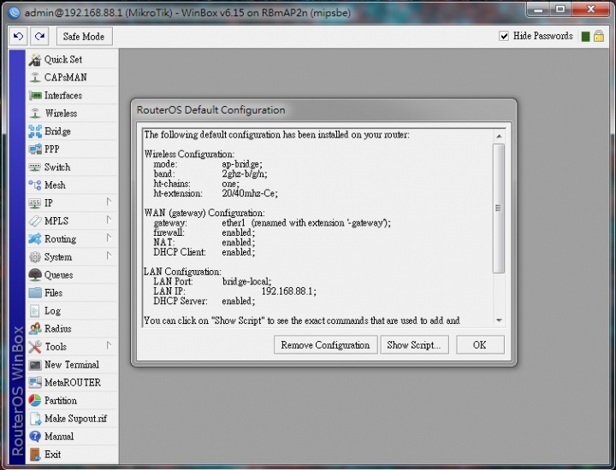Open the Queues tree icon

tap(35, 274)
